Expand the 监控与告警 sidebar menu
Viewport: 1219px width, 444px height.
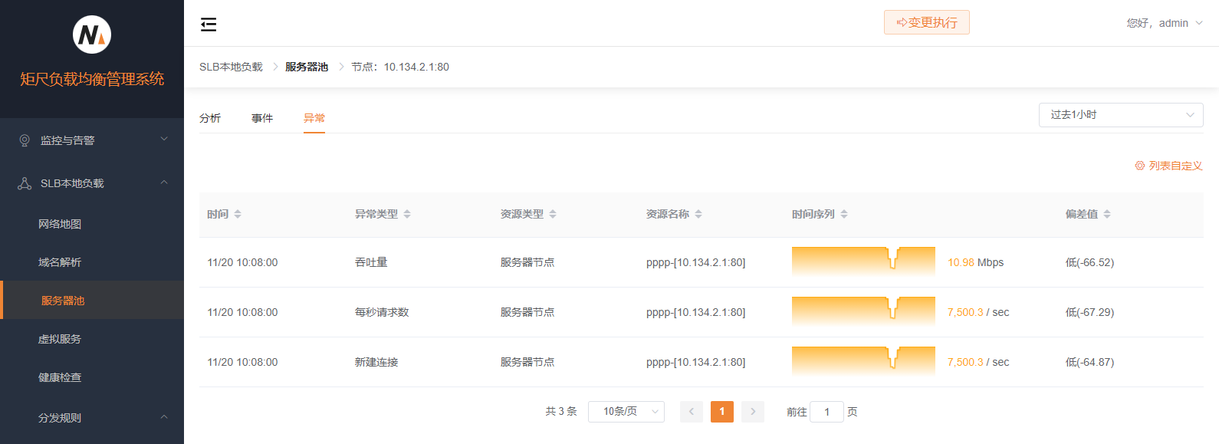tap(92, 140)
